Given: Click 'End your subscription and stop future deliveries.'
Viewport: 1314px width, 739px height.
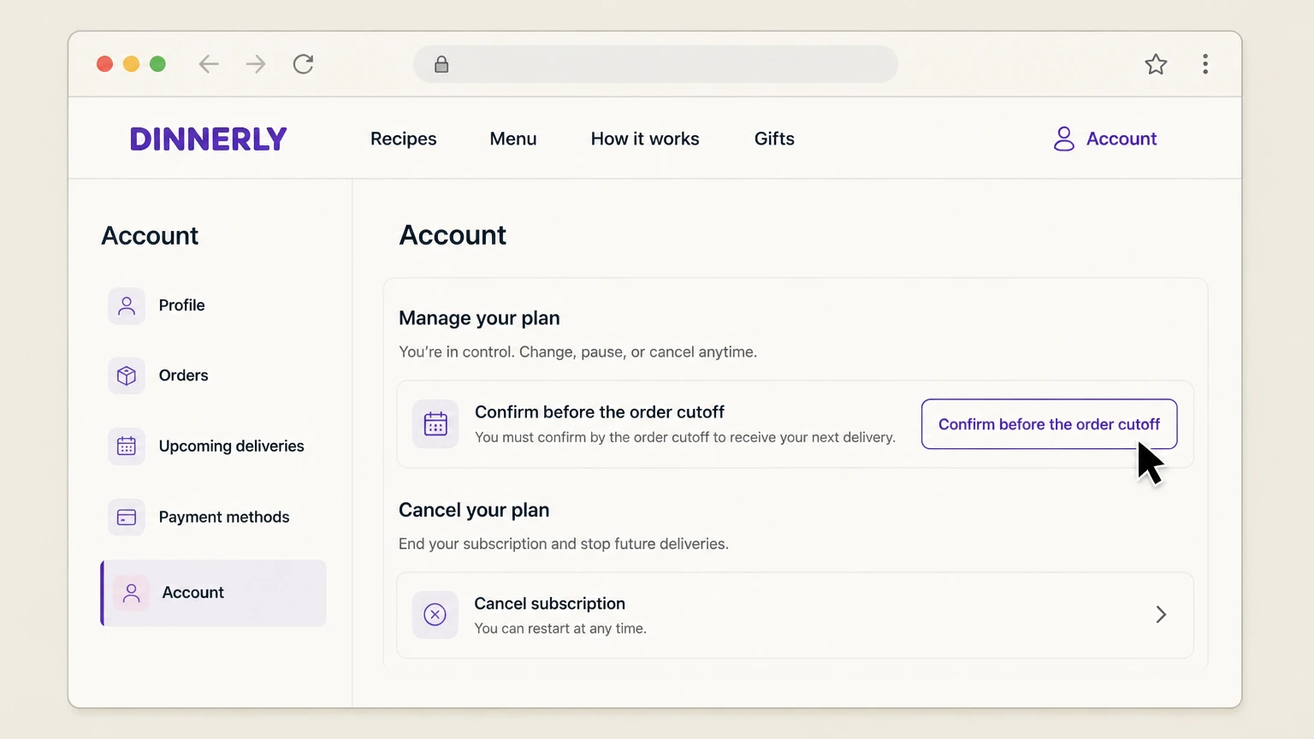Looking at the screenshot, I should click(x=564, y=544).
